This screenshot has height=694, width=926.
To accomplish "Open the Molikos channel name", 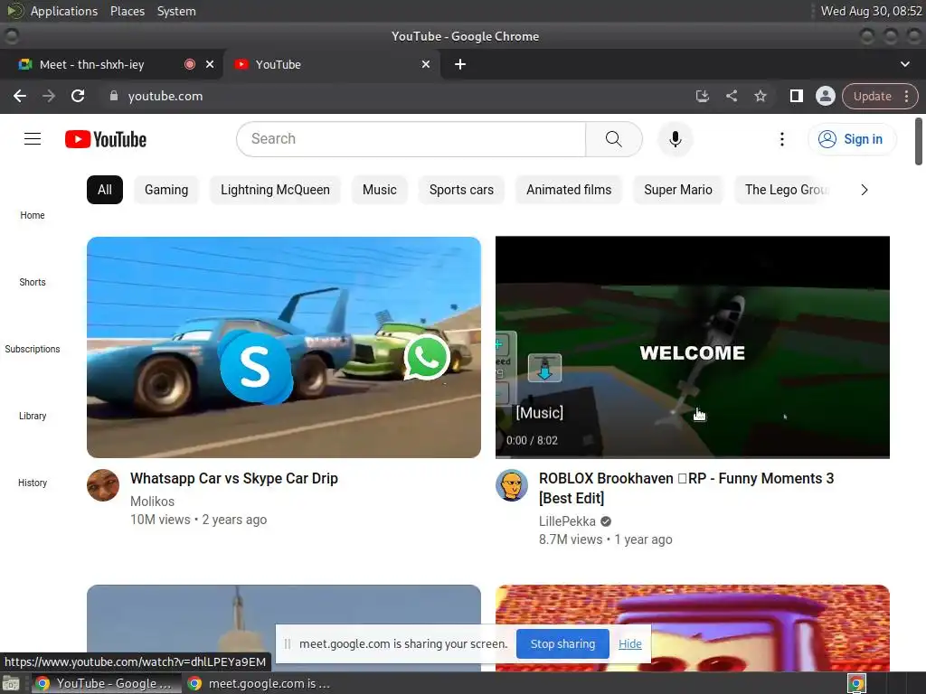I will coord(152,502).
